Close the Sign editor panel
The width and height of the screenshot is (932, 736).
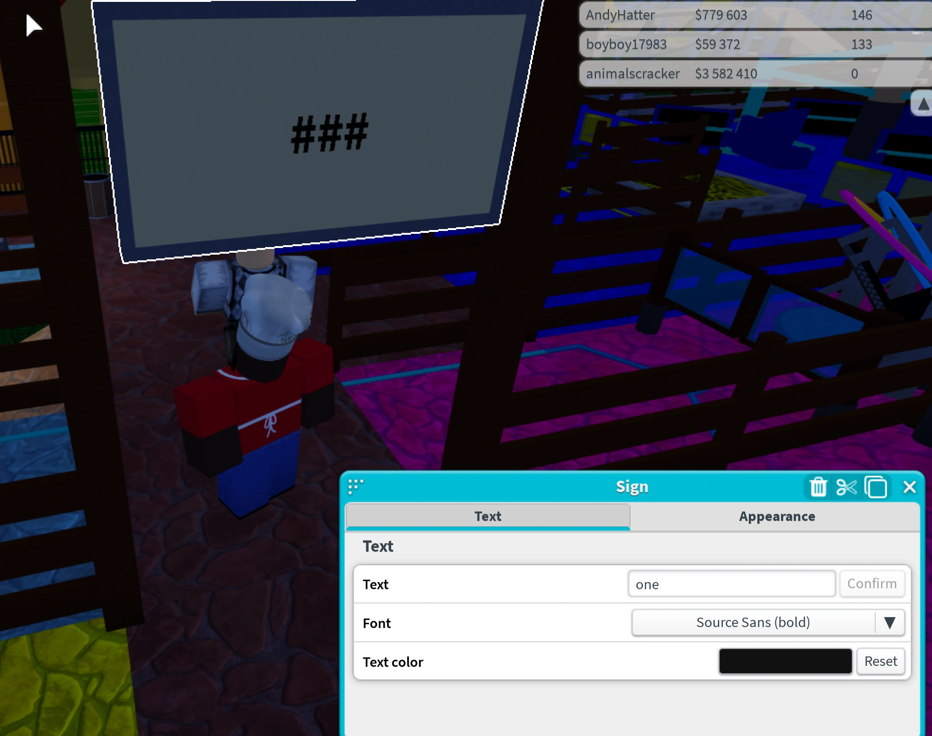click(x=909, y=487)
